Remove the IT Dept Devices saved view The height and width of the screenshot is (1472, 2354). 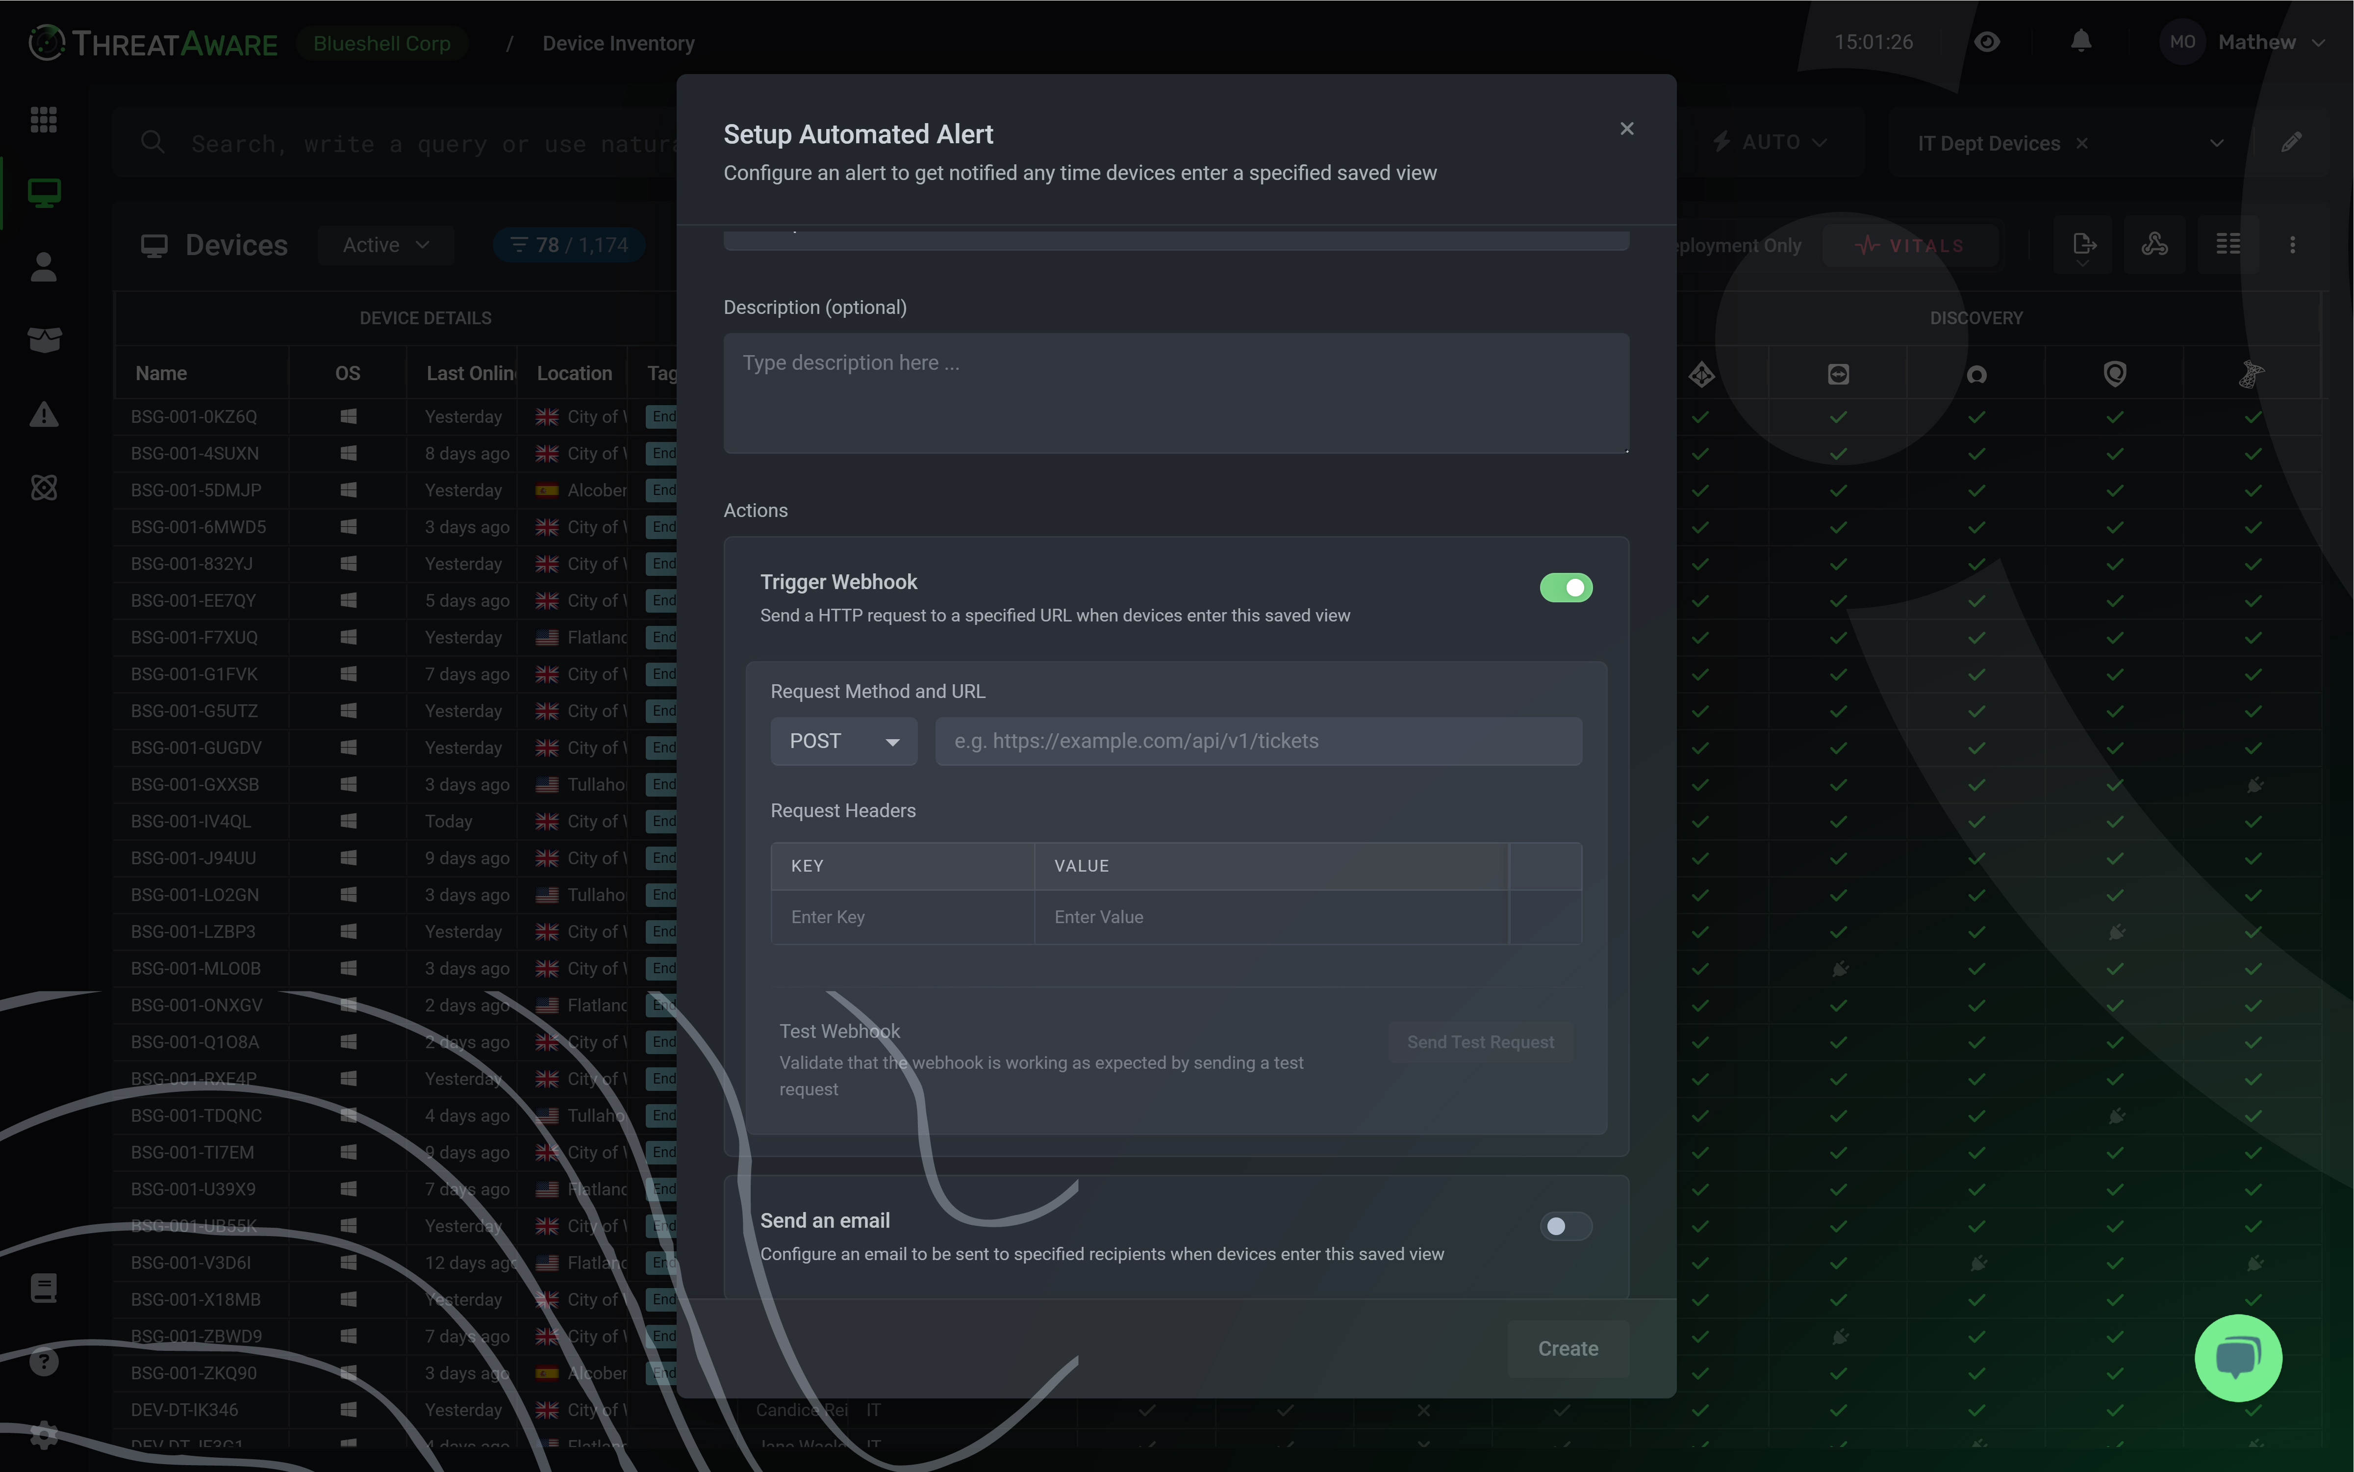(2081, 143)
